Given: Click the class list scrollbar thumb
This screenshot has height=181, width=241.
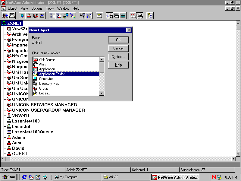Looking at the screenshot, I should click(102, 67).
